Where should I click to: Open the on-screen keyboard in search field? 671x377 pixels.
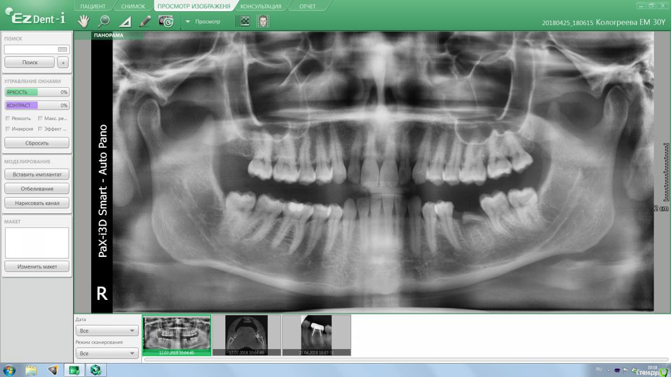coord(63,49)
